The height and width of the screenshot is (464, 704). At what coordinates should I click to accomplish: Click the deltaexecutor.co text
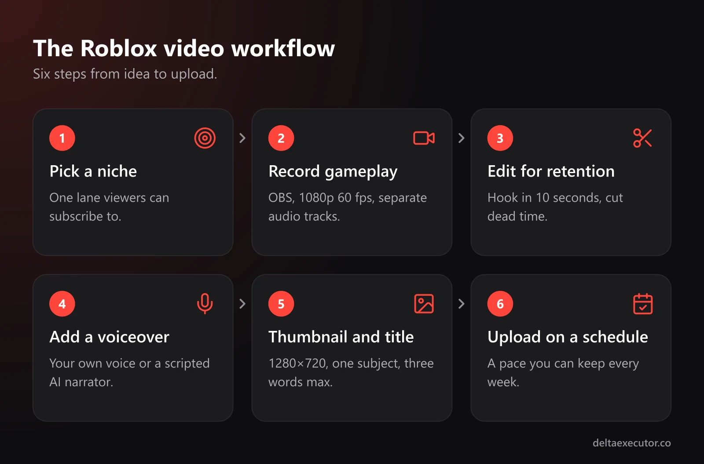[632, 443]
